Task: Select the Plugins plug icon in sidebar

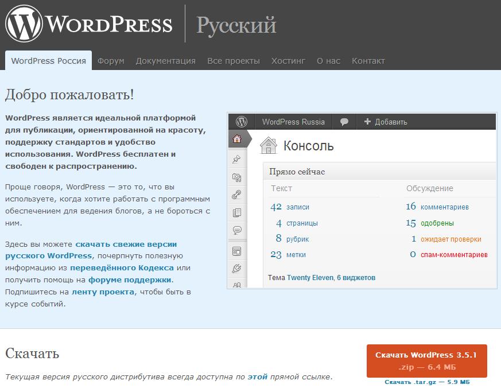Action: tap(237, 269)
